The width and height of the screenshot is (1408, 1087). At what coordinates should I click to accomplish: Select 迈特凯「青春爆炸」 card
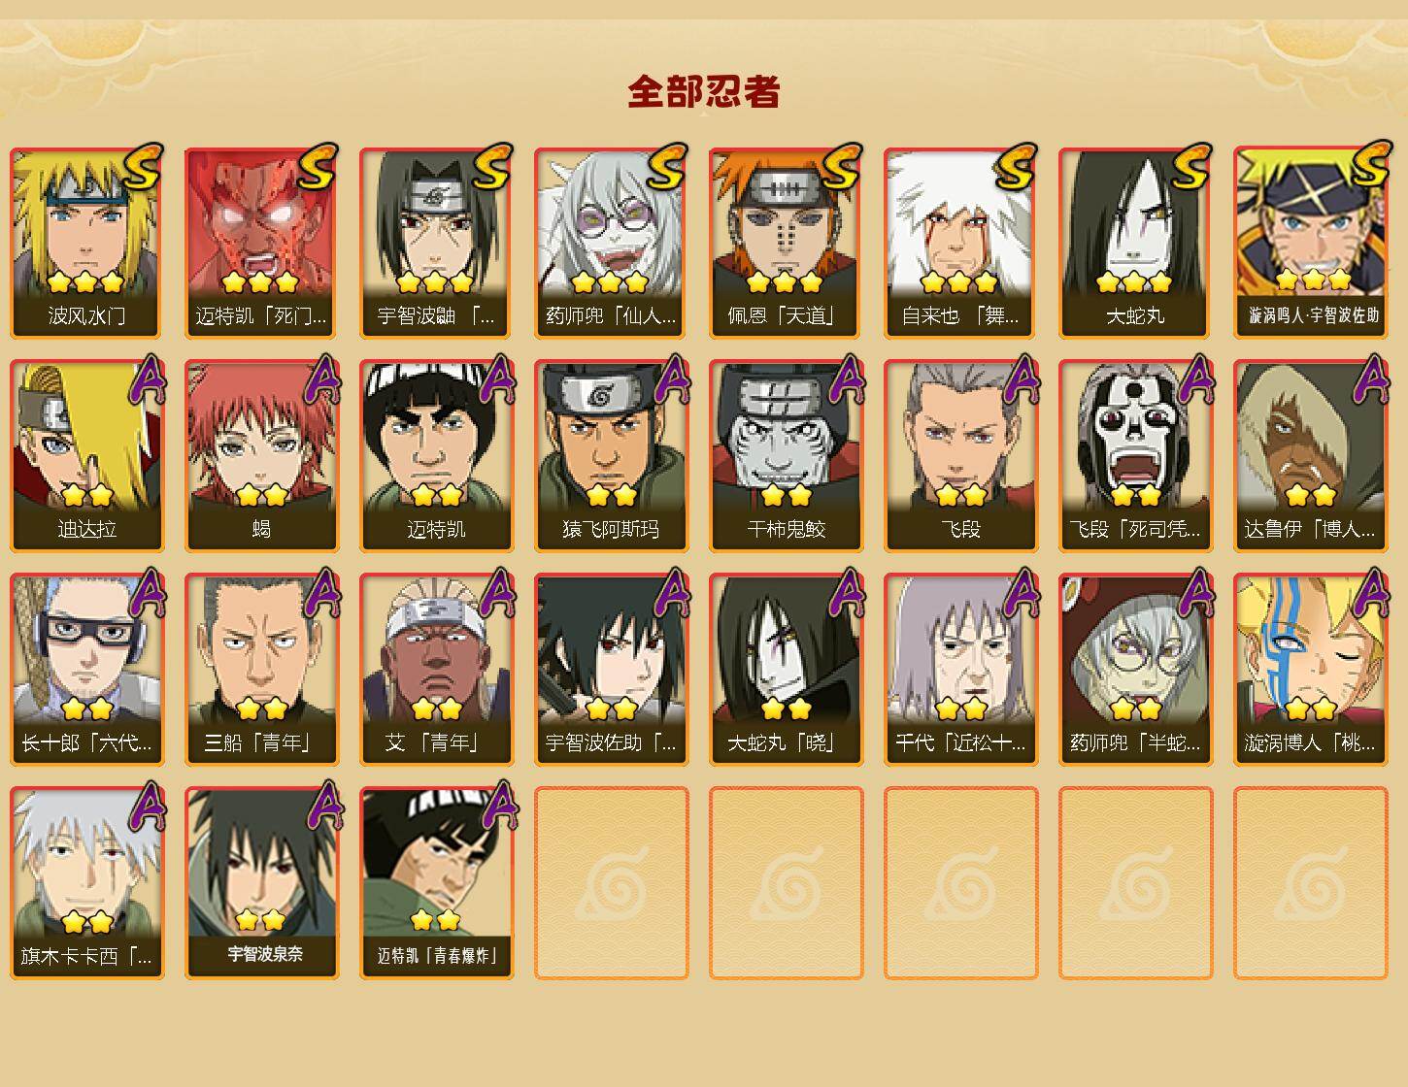point(437,883)
